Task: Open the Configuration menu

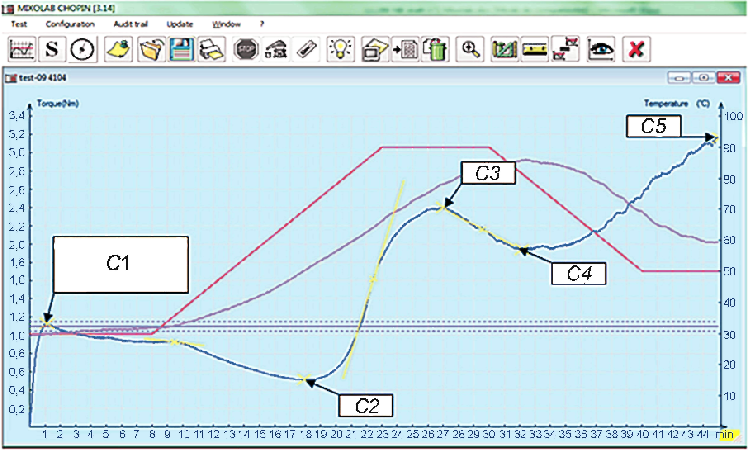Action: click(70, 24)
